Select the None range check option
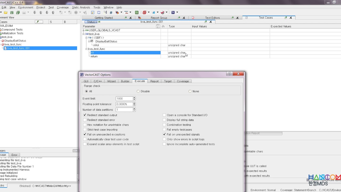Viewport: 341px width, 192px height. pyautogui.click(x=190, y=91)
